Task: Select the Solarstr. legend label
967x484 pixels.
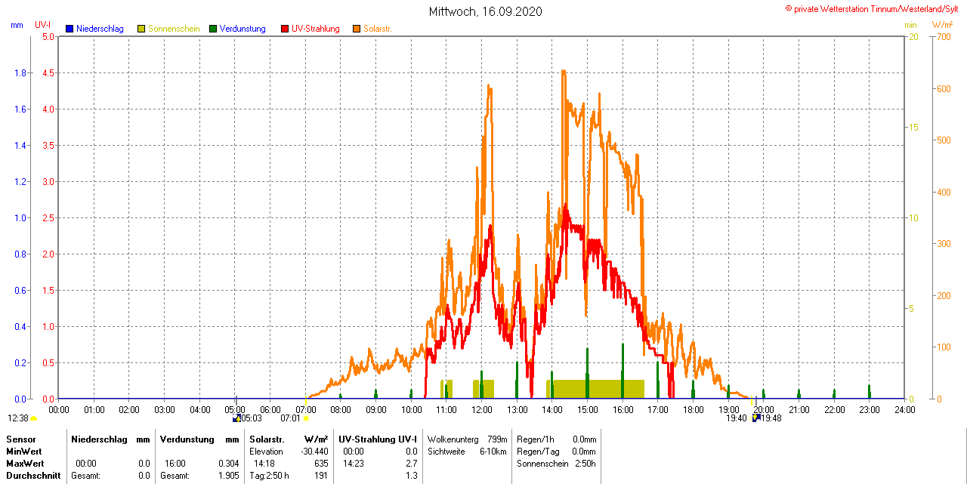Action: (x=378, y=29)
